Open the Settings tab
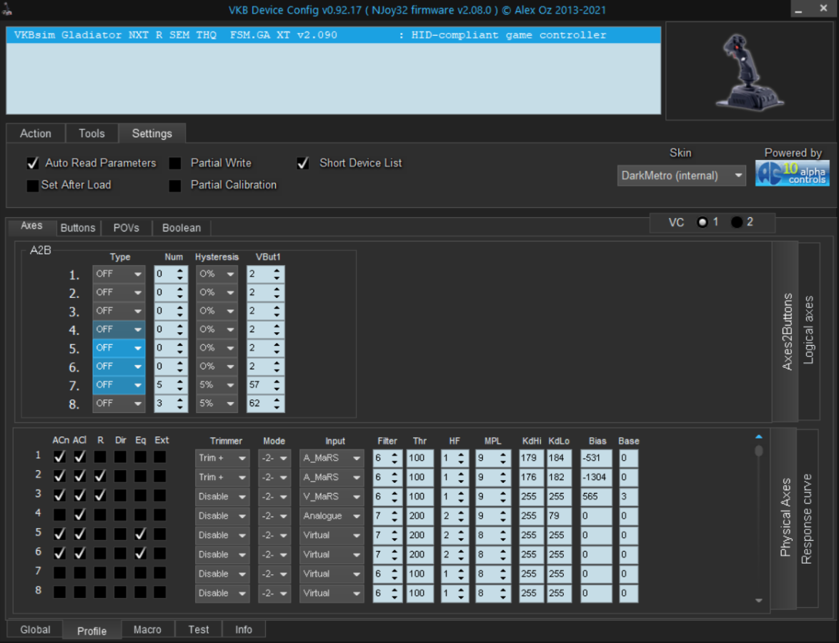 [x=152, y=133]
